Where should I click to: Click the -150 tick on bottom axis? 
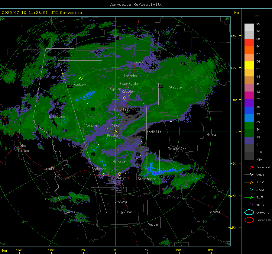pyautogui.click(x=18, y=250)
